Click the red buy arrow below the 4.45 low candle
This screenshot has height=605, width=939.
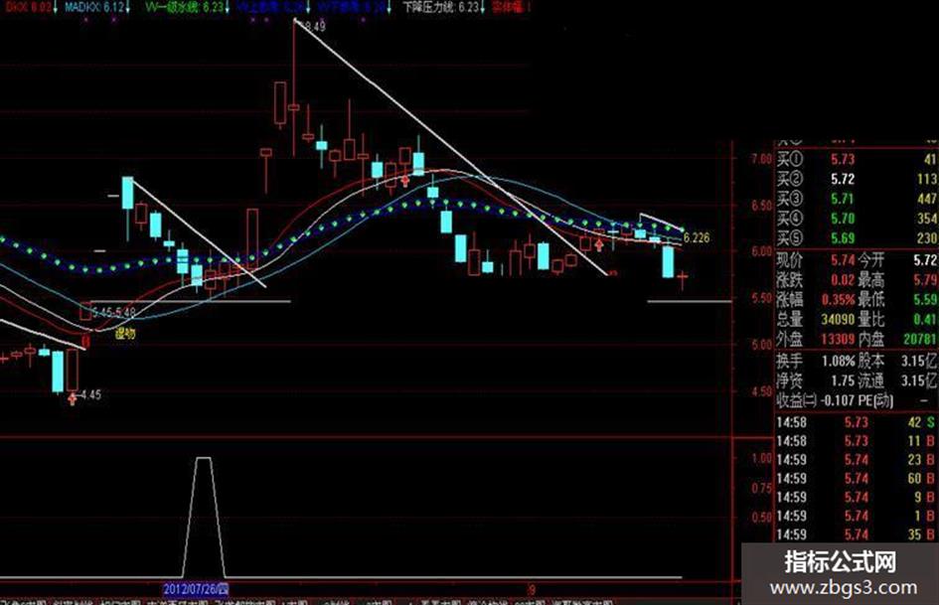[x=73, y=399]
